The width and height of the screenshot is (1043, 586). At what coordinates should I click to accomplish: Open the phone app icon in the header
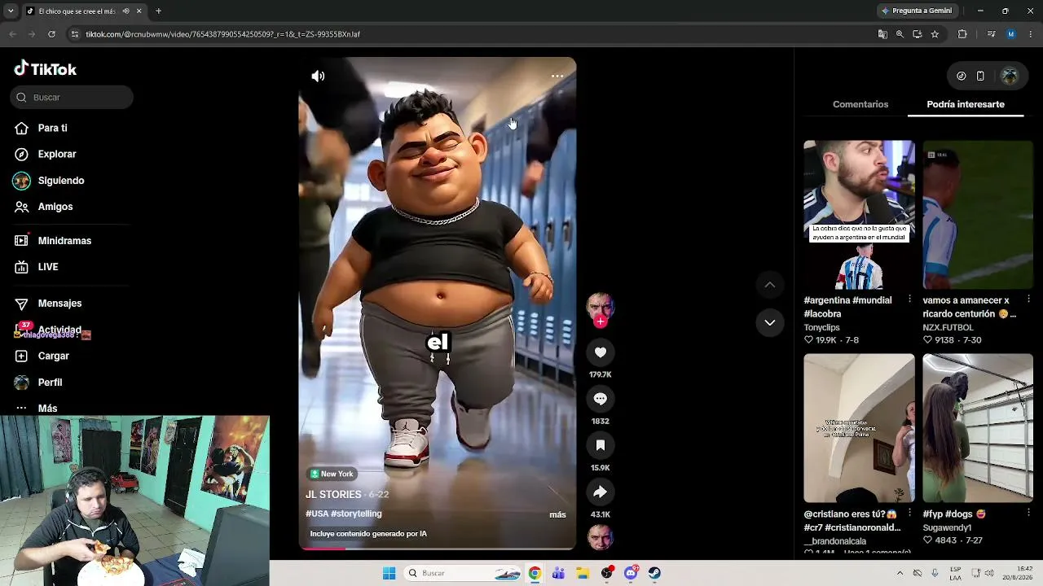click(980, 76)
